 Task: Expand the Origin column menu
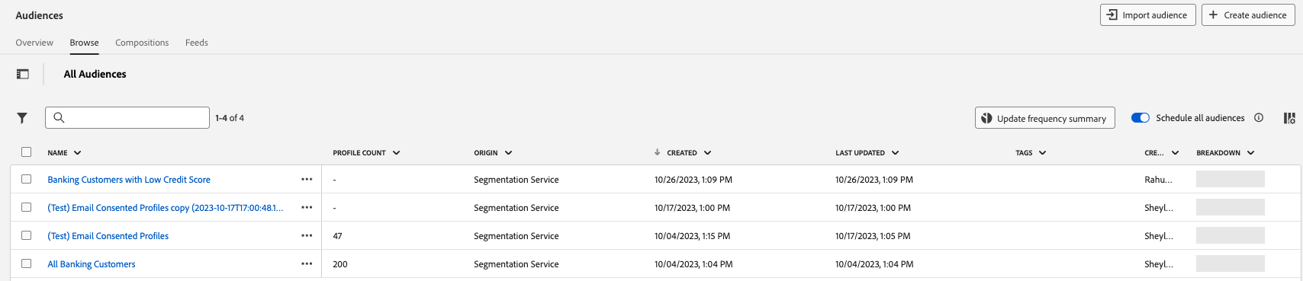tap(508, 153)
